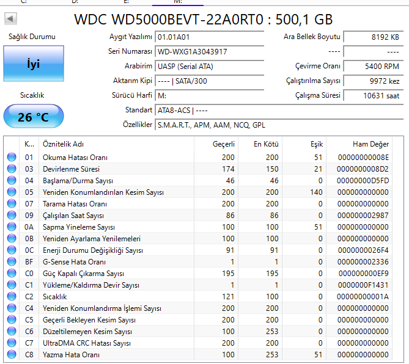409x364 pixels.
Task: Click status circle for Güç Kapalı Çıkarma Sayısı
Action: click(12, 273)
